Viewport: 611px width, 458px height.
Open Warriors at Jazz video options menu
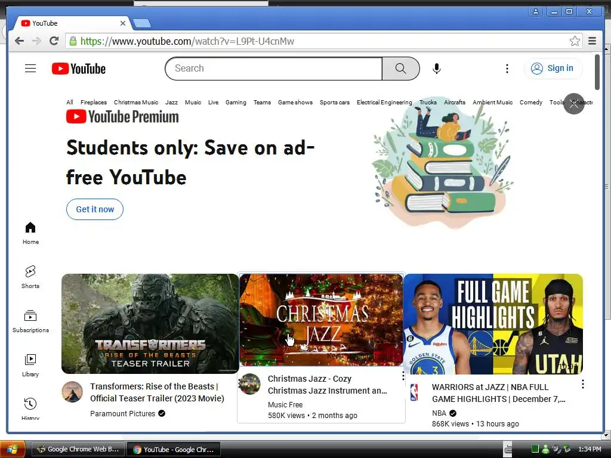pyautogui.click(x=582, y=385)
